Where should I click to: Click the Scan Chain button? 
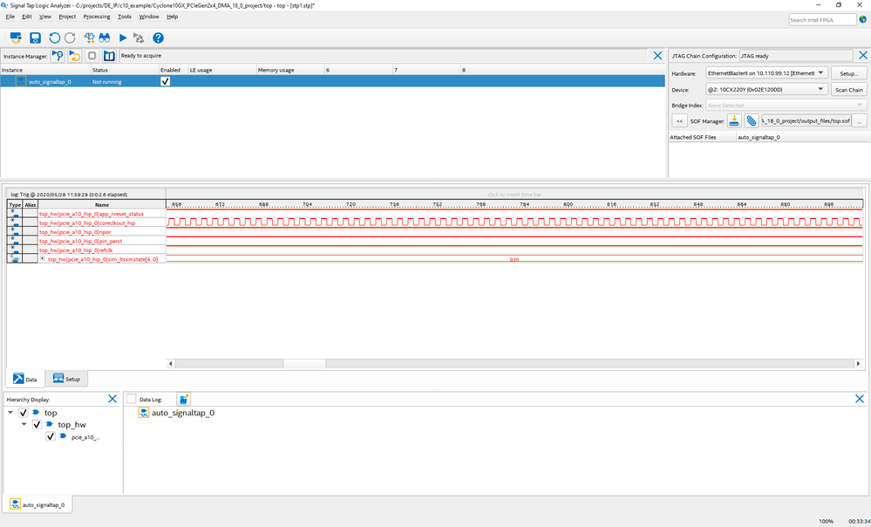(849, 90)
